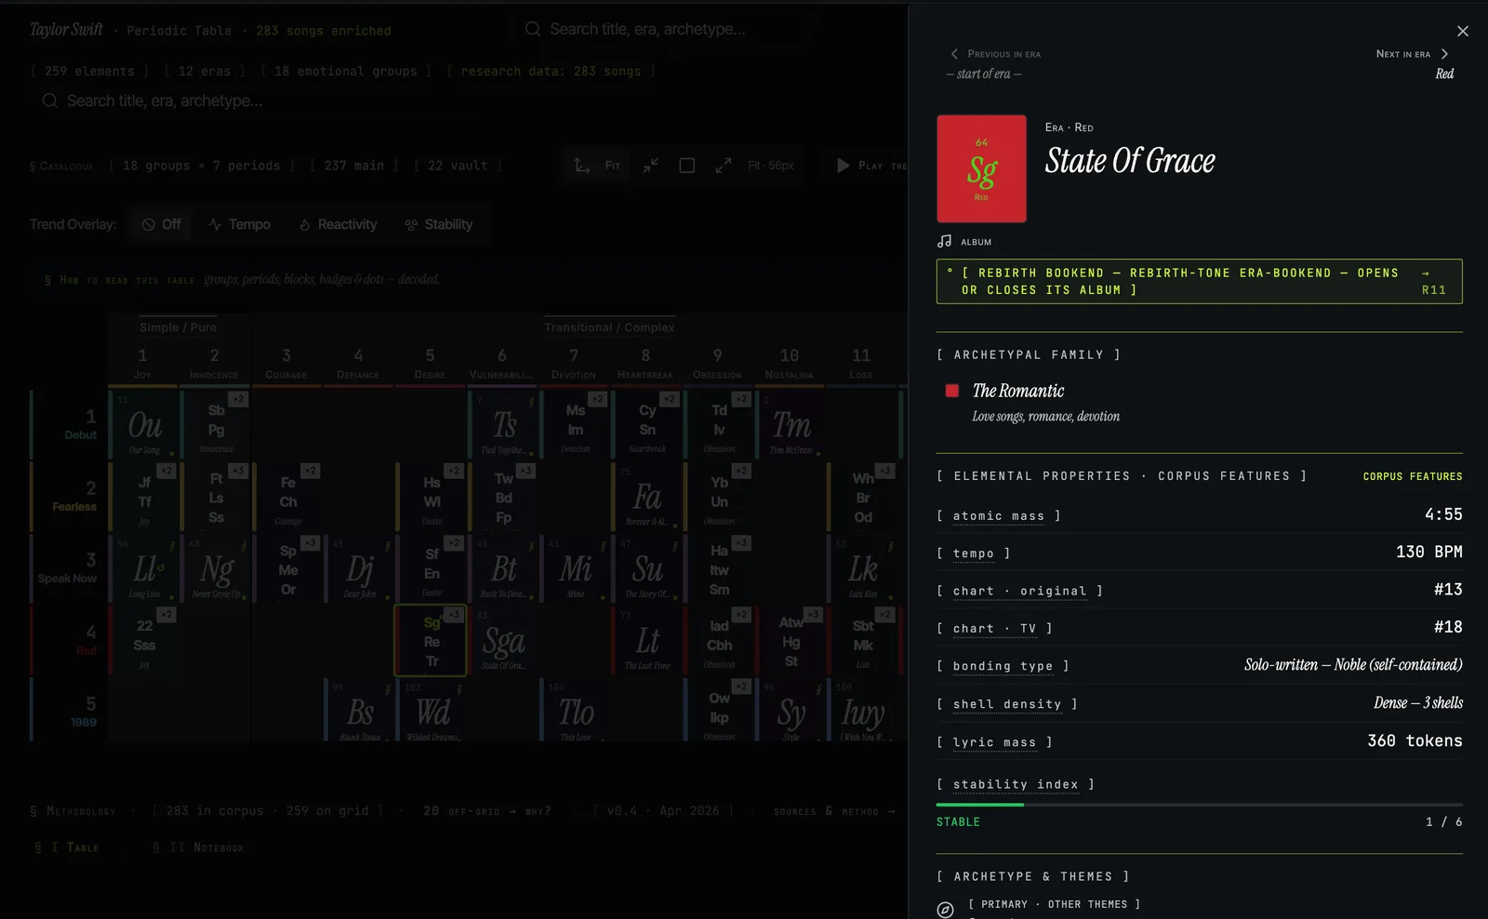Click the expand arrows icon
The width and height of the screenshot is (1488, 919).
click(724, 166)
